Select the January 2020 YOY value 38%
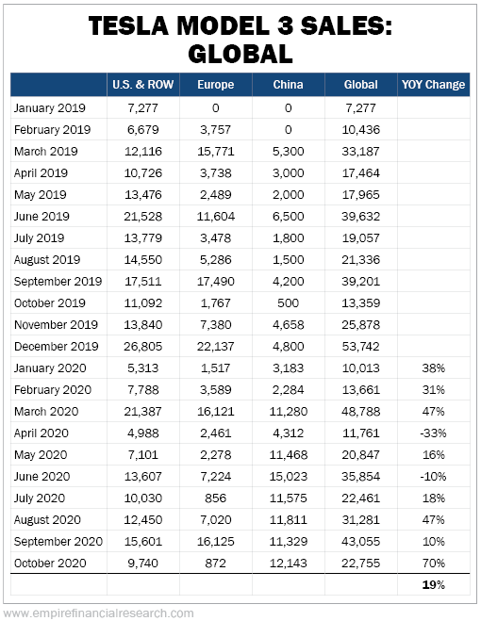This screenshot has height=621, width=481. point(434,368)
